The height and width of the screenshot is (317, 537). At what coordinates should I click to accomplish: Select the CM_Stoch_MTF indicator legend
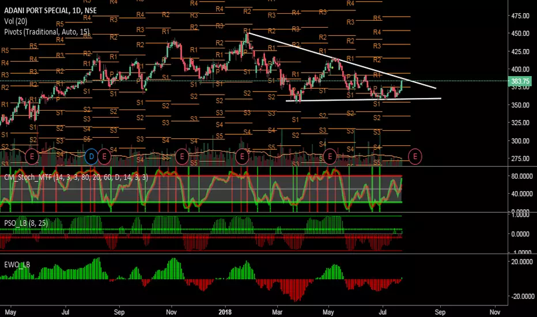(76, 177)
